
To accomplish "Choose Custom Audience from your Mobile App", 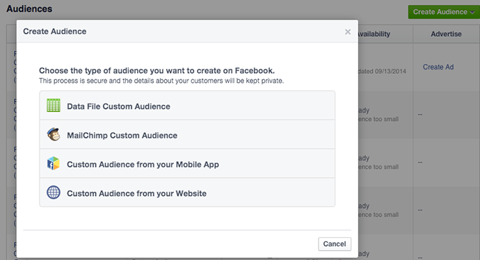I will tap(187, 163).
